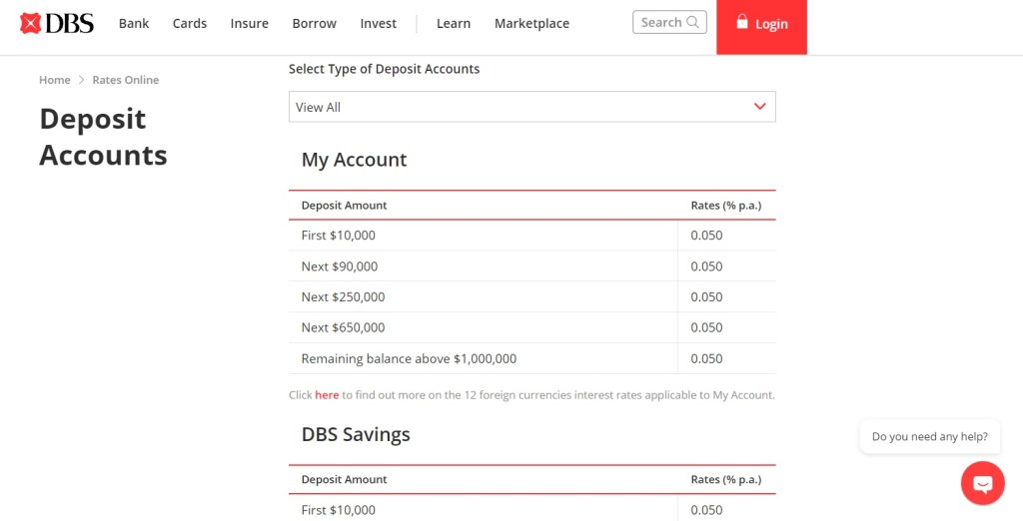Go to the Insure menu
Viewport: 1023px width, 521px height.
click(249, 23)
